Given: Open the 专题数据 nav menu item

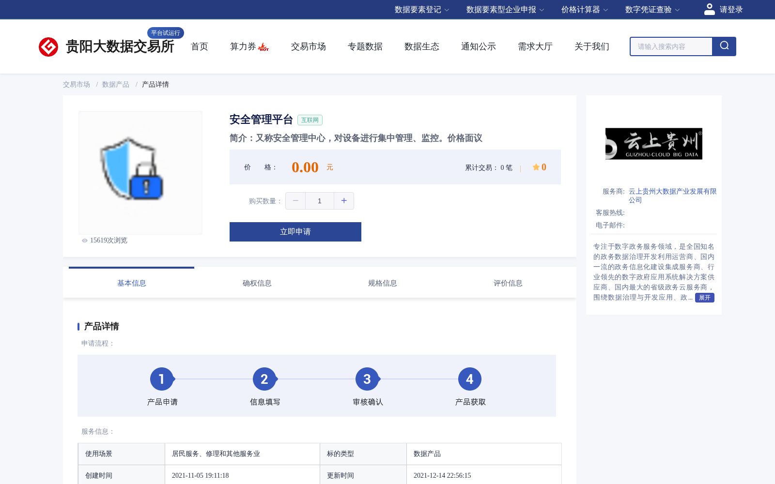Looking at the screenshot, I should (365, 46).
